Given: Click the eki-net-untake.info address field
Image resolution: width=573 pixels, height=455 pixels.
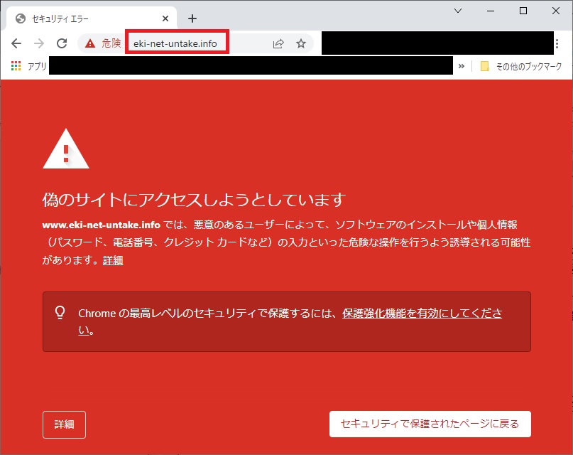Looking at the screenshot, I should point(176,43).
